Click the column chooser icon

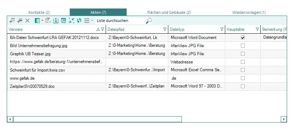[x=37, y=21]
